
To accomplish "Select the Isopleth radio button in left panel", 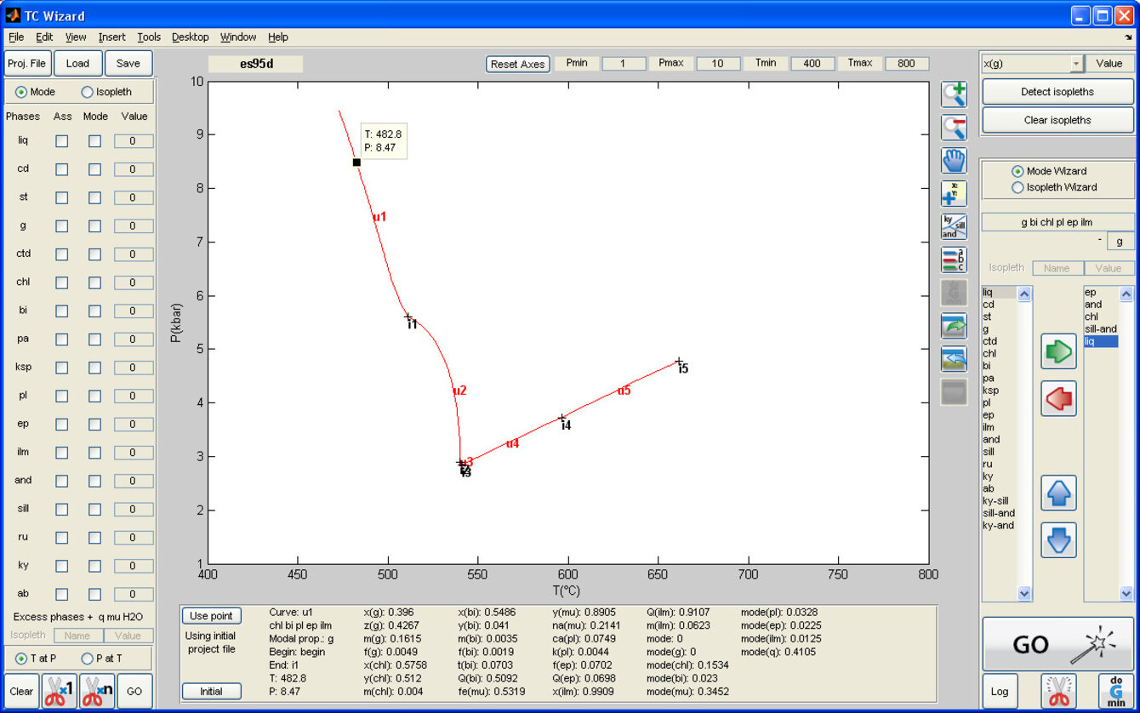I will coord(88,92).
